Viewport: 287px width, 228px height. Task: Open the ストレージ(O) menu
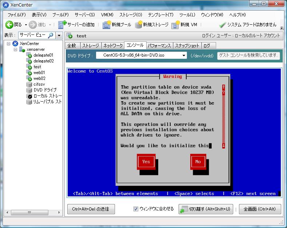[131, 15]
